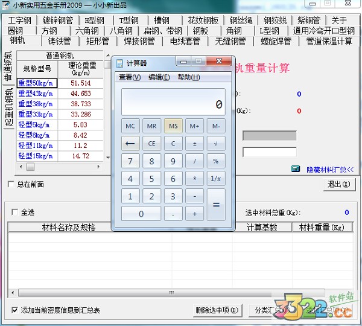This screenshot has height=326, width=362.
Task: Switch to the 镀锌钢管 tab
Action: (58, 21)
